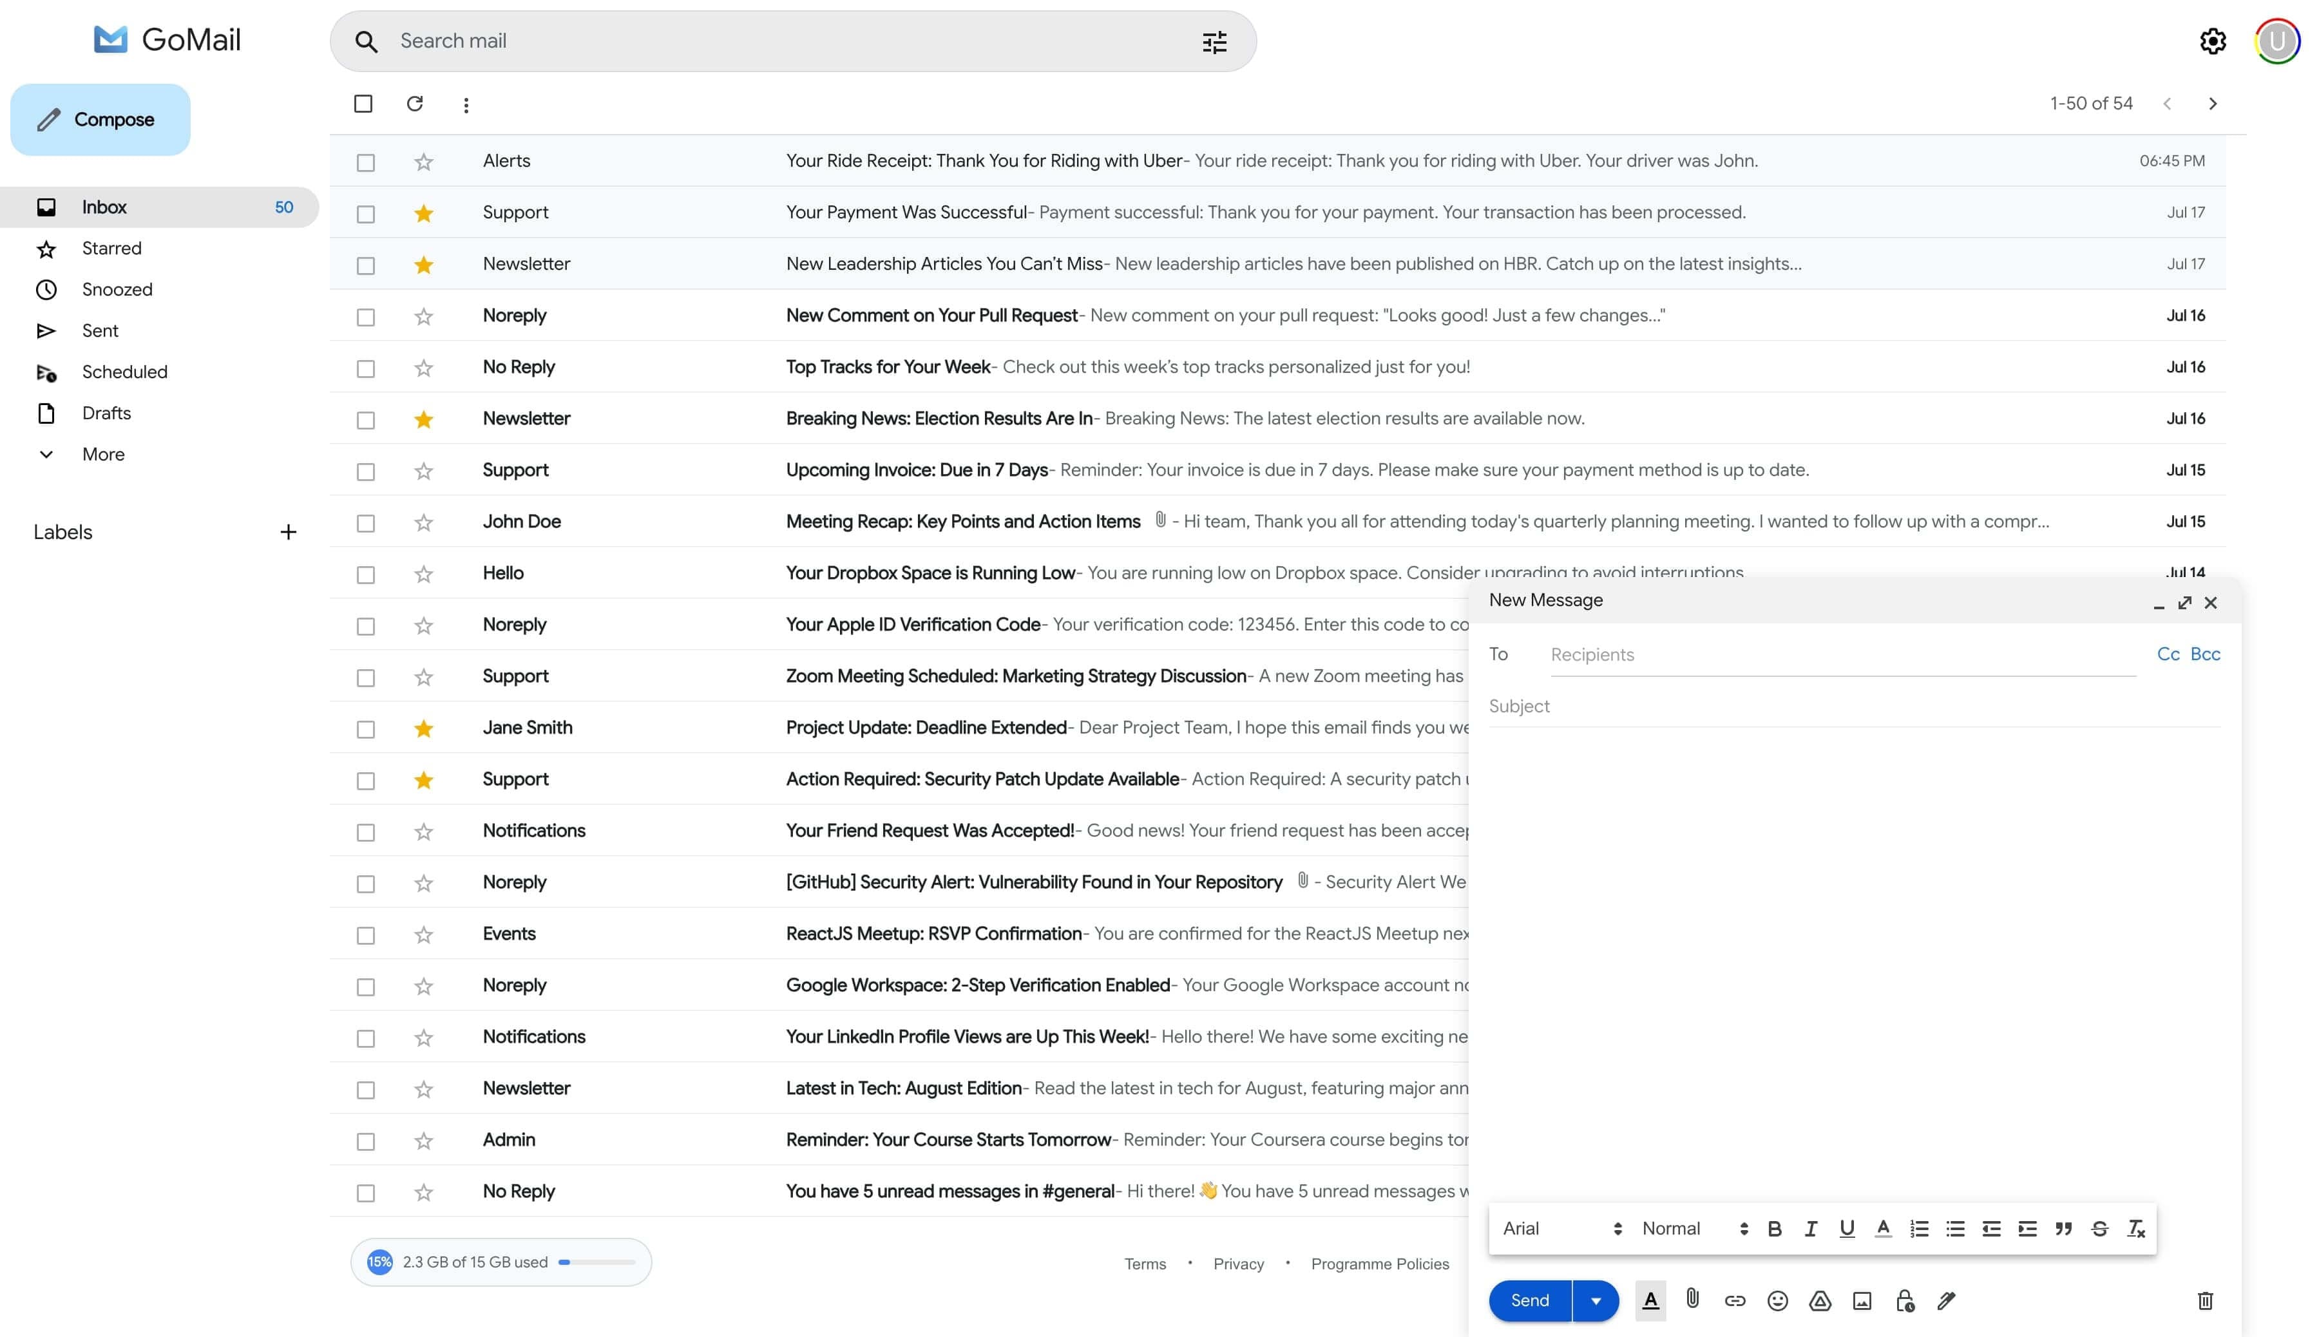Tick the select-all checkbox above the list
The width and height of the screenshot is (2319, 1337).
(x=364, y=104)
